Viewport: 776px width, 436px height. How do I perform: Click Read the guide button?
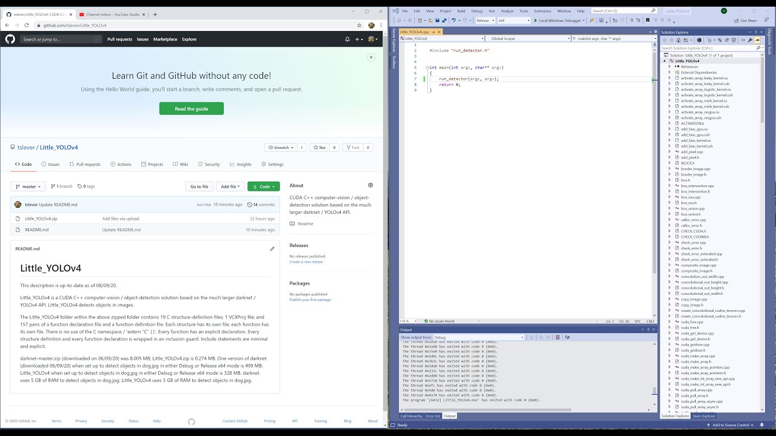(x=192, y=108)
